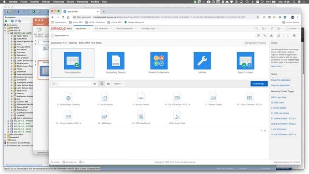Screen dimensions: 309x174
Task: Click the up arrow beside Application 147 breadcrumb
Action: [53, 35]
